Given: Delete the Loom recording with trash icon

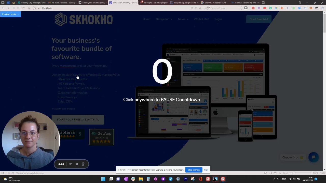Looking at the screenshot, I should point(83,164).
